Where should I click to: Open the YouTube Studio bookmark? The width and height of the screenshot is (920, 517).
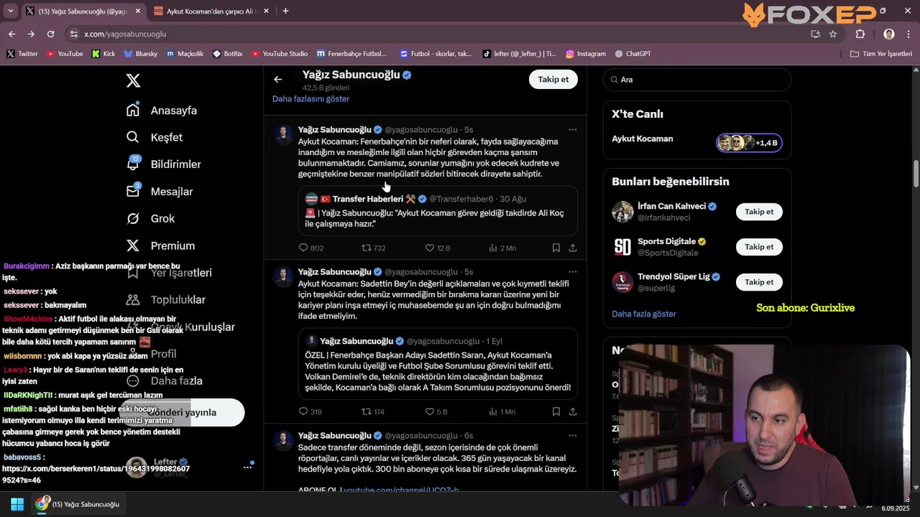[x=279, y=54]
